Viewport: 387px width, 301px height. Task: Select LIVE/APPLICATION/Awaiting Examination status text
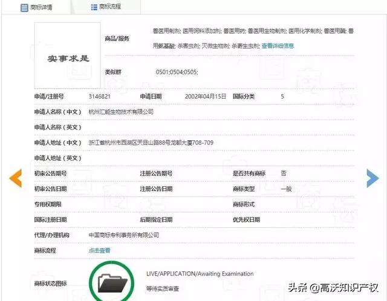tap(200, 274)
